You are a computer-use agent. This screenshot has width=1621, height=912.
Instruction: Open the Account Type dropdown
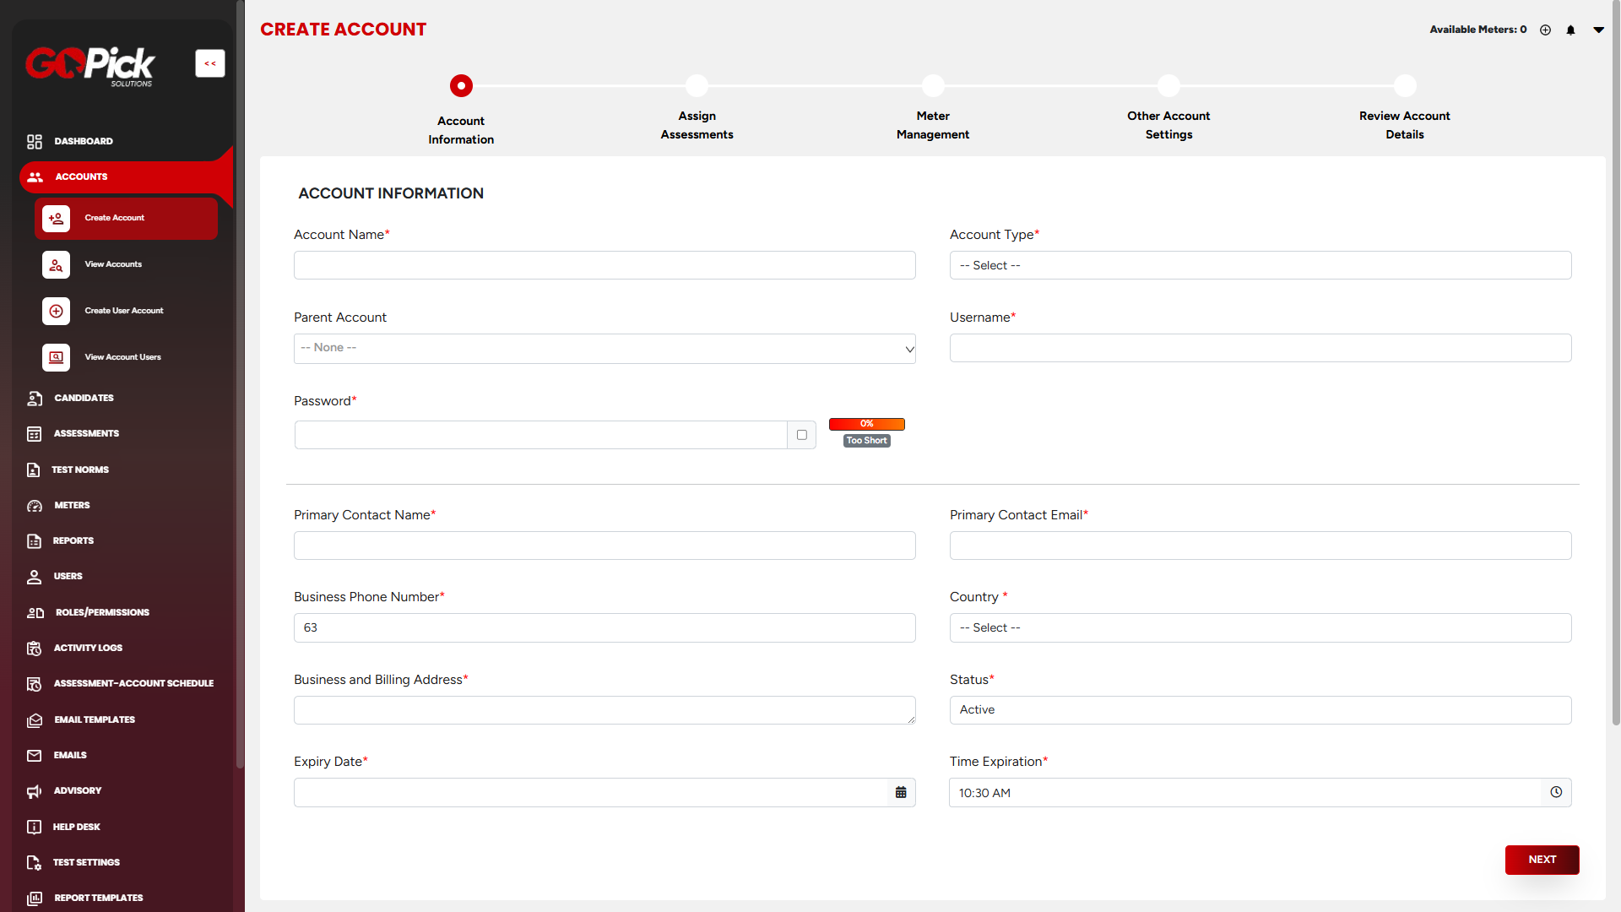[1260, 265]
